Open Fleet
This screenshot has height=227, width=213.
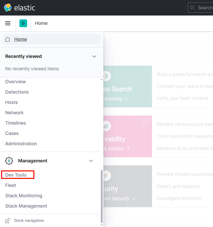pos(11,185)
